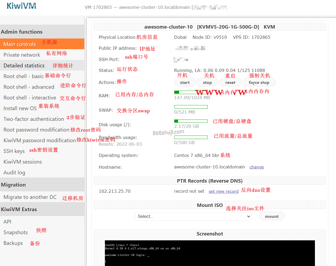
Task: Open SSH keys page
Action: pos(42,151)
